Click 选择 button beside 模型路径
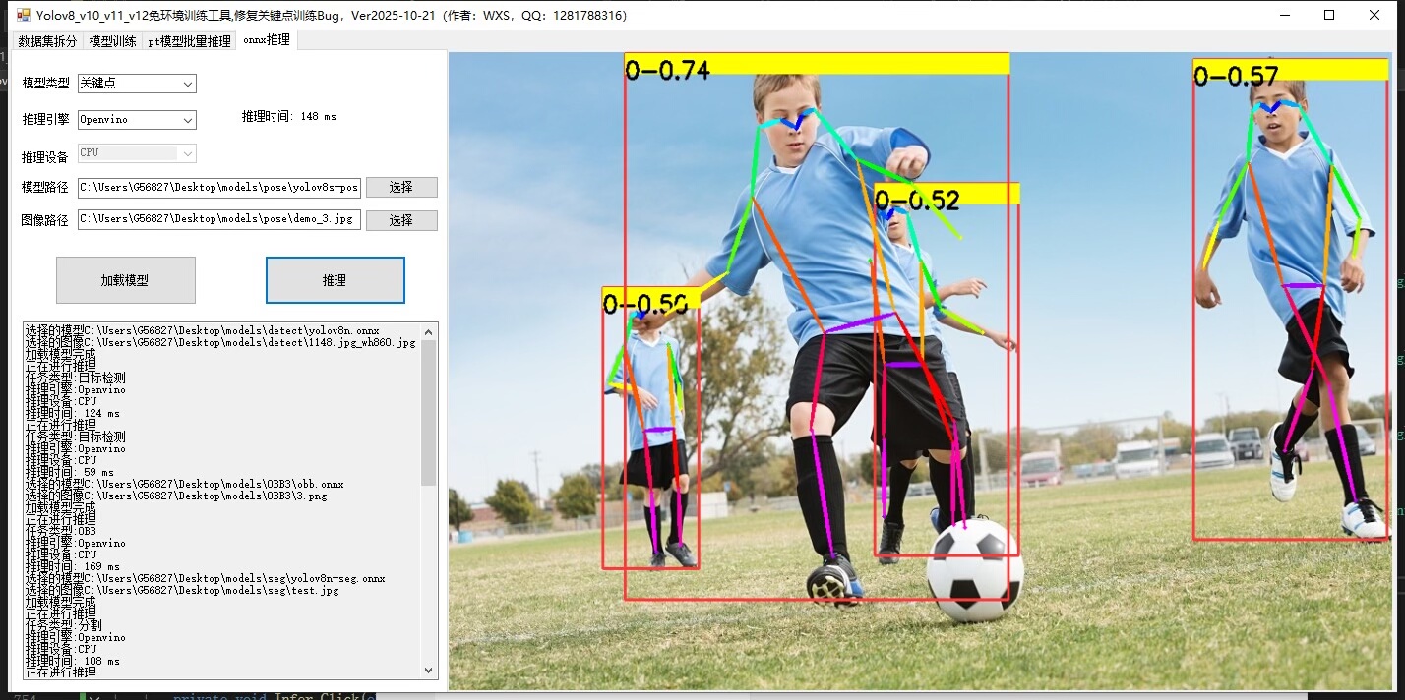 401,187
